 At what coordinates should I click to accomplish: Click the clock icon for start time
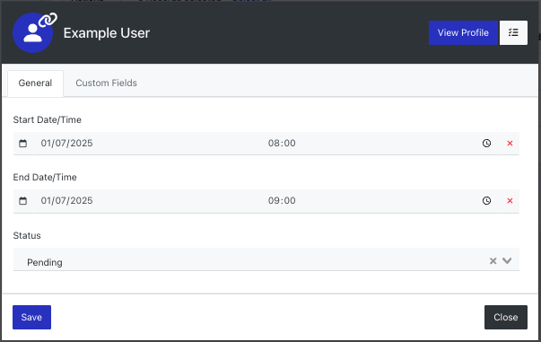click(x=486, y=144)
